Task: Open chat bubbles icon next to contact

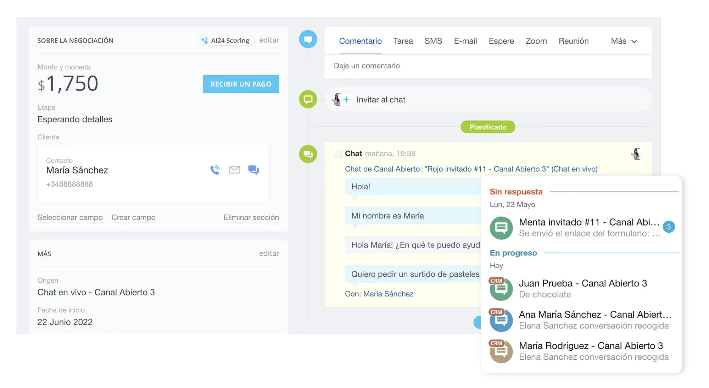Action: coord(253,170)
